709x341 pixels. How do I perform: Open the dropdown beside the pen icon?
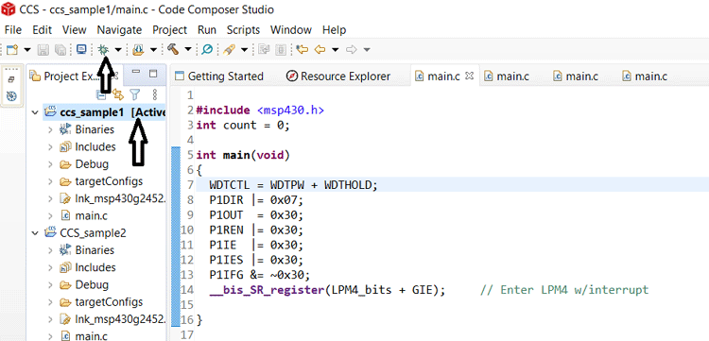(x=244, y=50)
